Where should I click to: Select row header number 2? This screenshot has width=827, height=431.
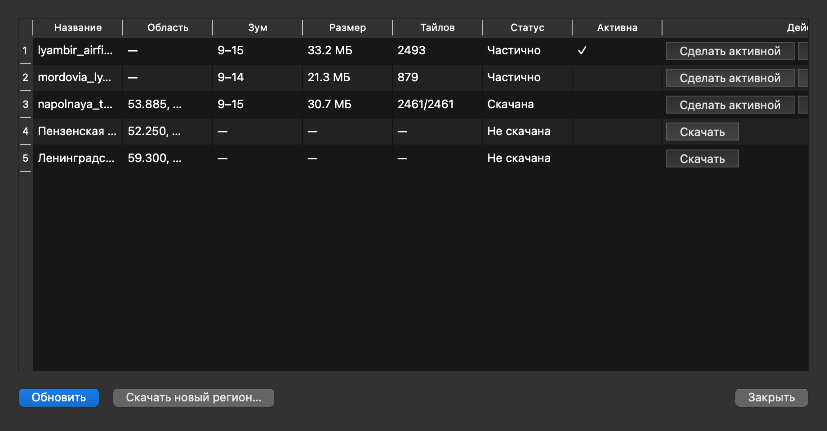coord(26,77)
